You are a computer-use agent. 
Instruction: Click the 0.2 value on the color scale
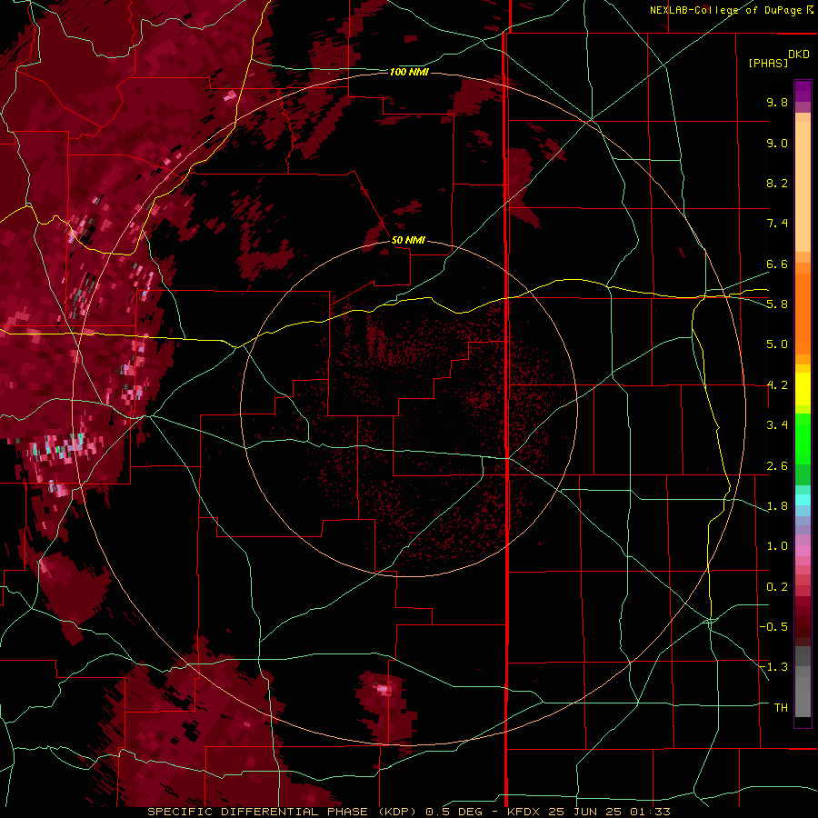777,587
